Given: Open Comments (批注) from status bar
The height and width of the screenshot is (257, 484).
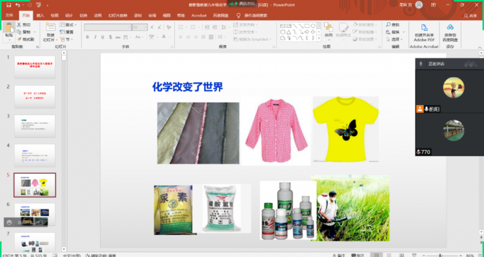Looking at the screenshot, I should 358,255.
